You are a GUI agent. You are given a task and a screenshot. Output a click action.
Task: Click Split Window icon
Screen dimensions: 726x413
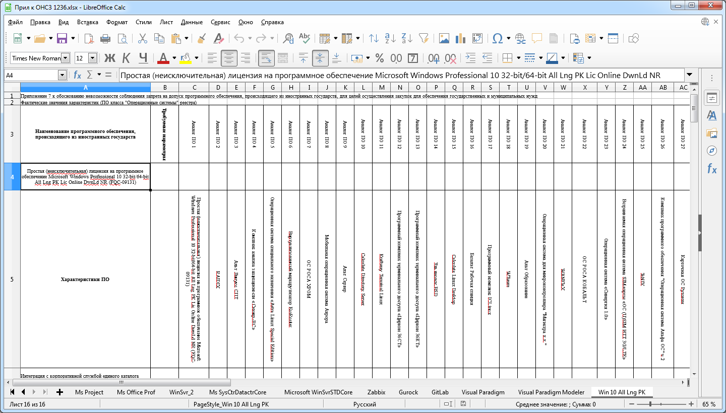[x=613, y=38]
